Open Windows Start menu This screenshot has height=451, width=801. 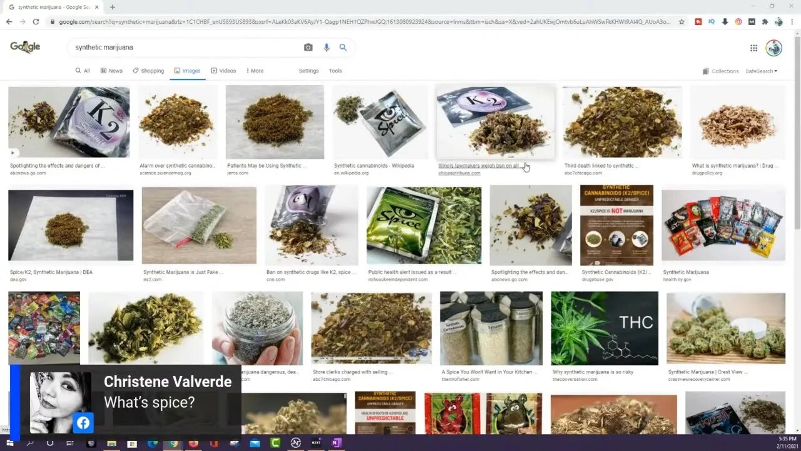click(x=9, y=443)
